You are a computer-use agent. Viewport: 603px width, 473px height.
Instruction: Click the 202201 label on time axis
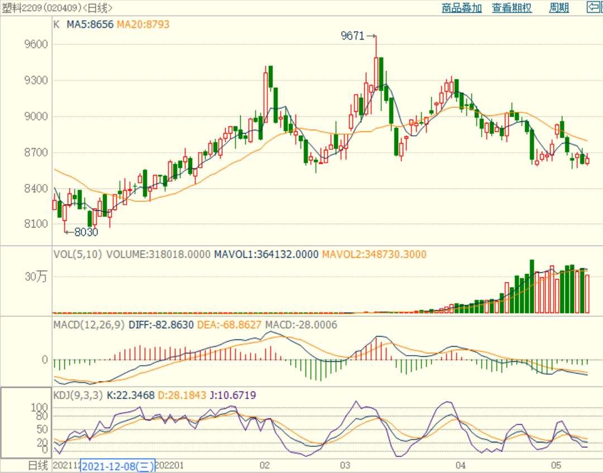click(x=170, y=466)
